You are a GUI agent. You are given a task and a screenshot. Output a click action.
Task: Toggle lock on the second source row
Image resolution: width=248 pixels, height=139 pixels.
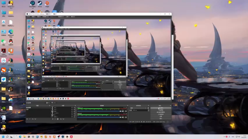coord(74,109)
